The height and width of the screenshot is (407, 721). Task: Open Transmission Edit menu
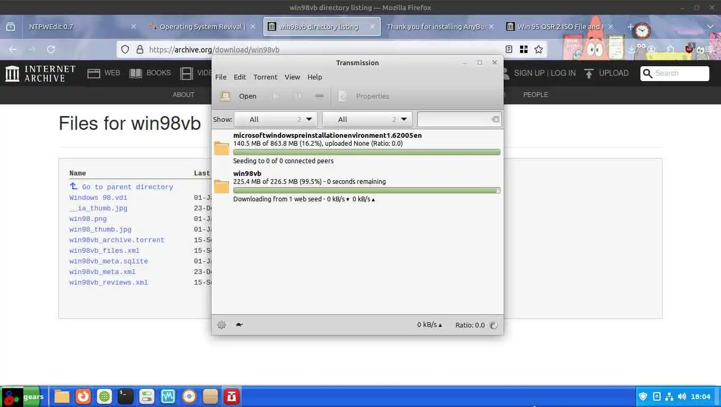pos(240,77)
